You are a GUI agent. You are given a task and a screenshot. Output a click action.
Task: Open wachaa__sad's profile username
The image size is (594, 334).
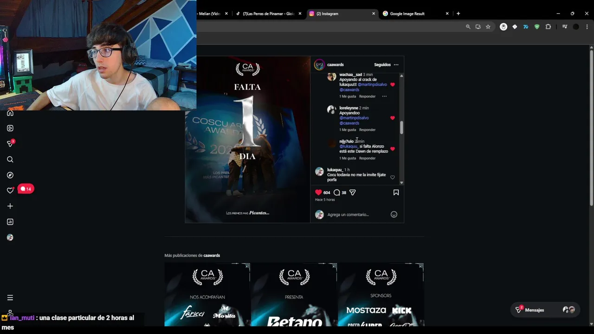pyautogui.click(x=350, y=75)
